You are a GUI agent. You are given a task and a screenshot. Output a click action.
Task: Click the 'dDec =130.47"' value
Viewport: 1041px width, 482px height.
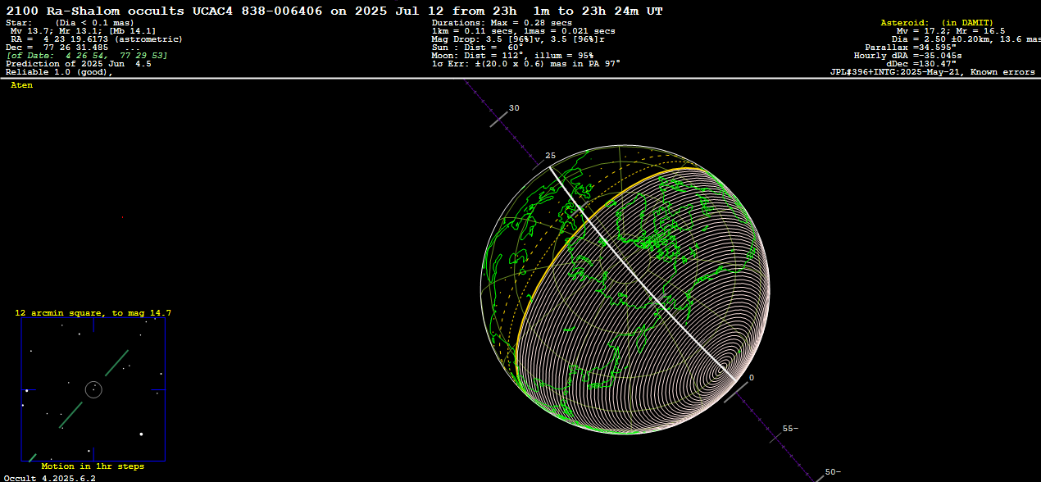[x=921, y=63]
